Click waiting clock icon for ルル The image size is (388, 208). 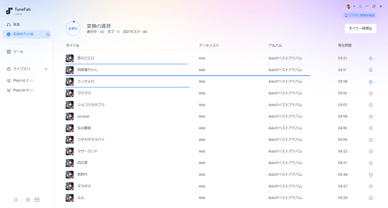371,198
